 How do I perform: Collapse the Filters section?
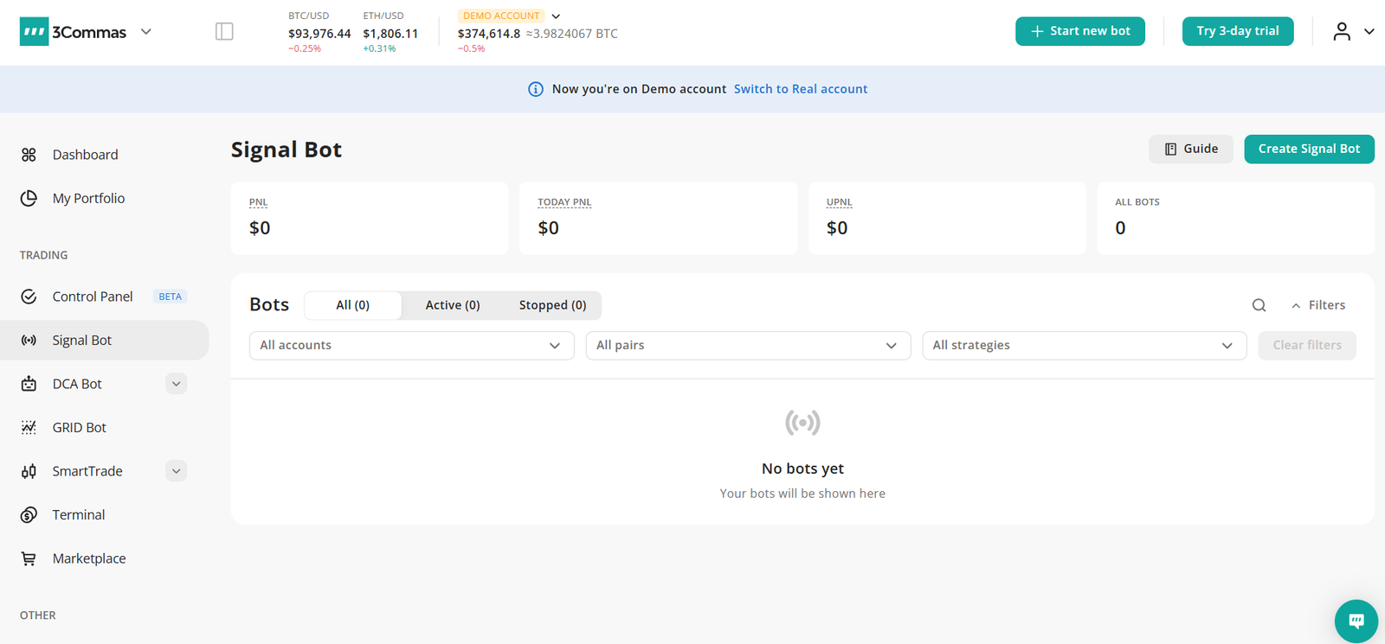1317,305
